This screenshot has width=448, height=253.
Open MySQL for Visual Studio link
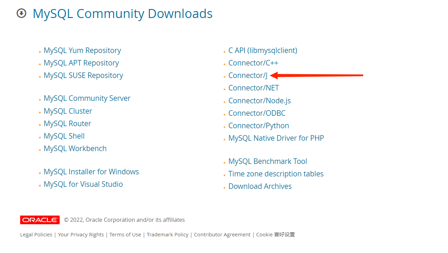tap(83, 184)
